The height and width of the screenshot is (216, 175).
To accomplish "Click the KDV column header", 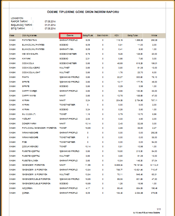I will pos(117,35).
